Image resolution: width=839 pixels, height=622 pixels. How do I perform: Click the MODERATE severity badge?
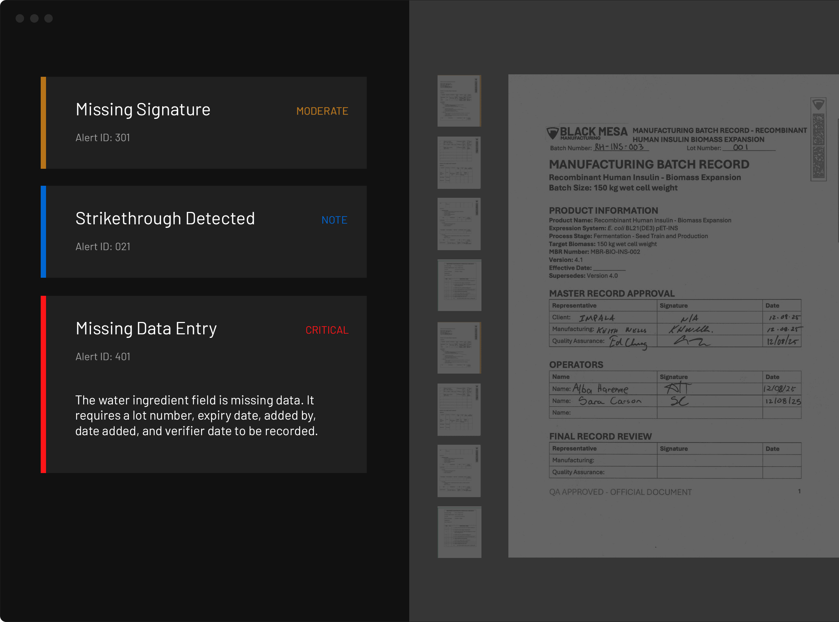[322, 111]
